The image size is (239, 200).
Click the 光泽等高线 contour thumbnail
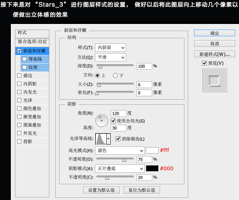tap(101, 139)
